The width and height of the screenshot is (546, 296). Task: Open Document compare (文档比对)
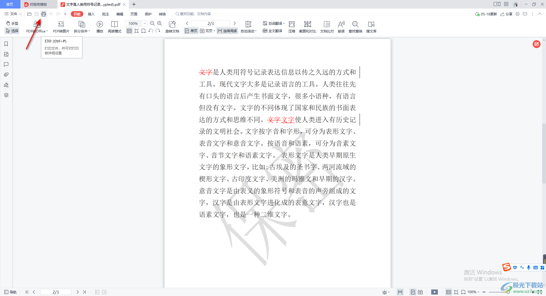tap(327, 27)
